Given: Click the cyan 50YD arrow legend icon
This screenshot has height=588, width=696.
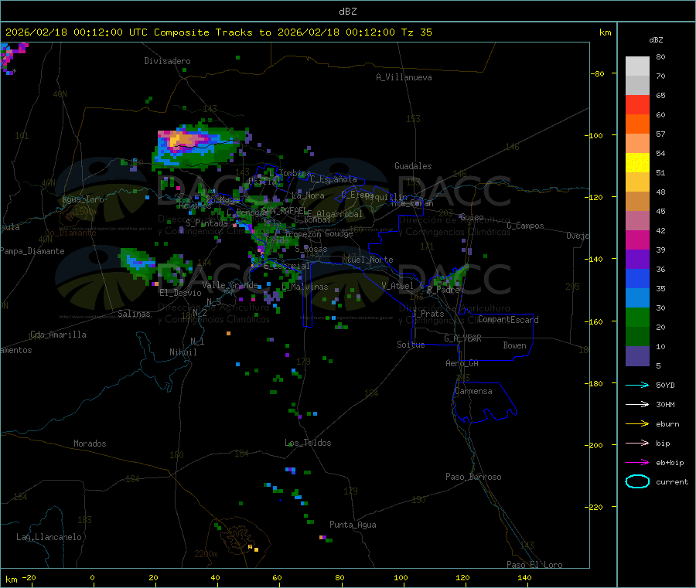Looking at the screenshot, I should click(637, 385).
